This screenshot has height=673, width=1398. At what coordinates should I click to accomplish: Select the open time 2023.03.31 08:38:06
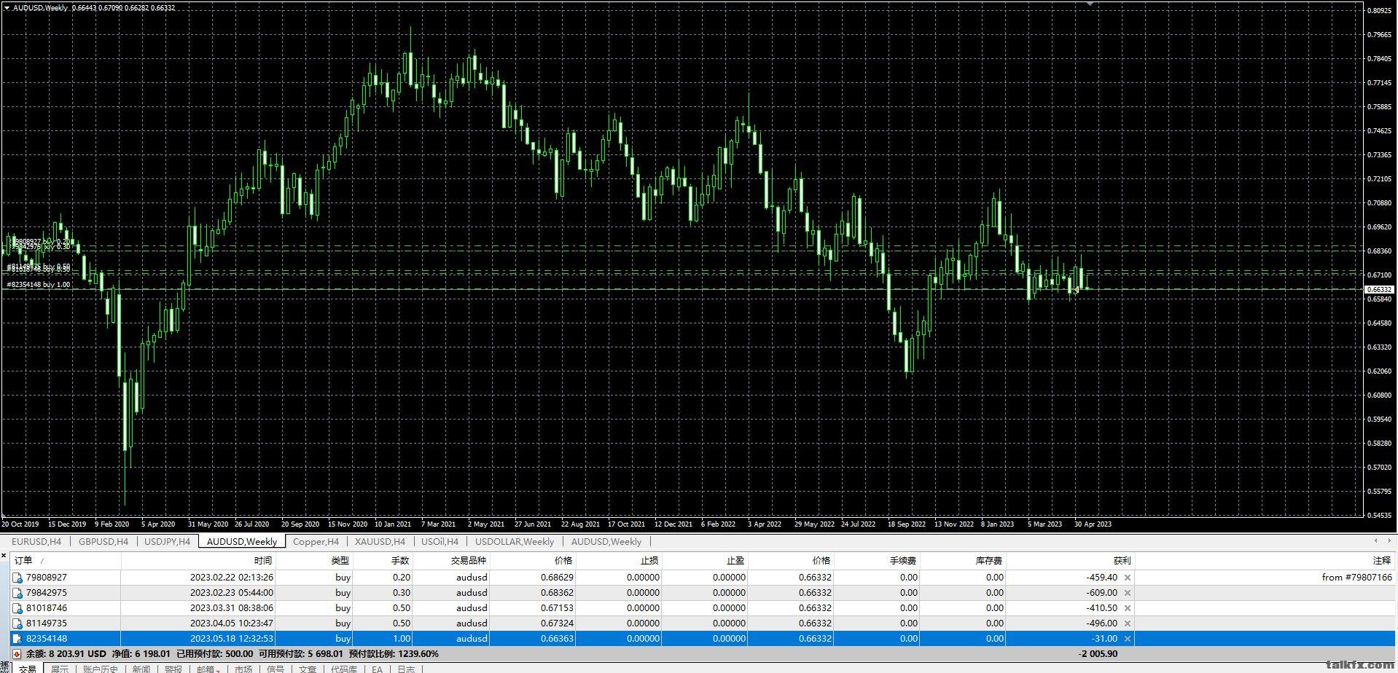pyautogui.click(x=232, y=608)
